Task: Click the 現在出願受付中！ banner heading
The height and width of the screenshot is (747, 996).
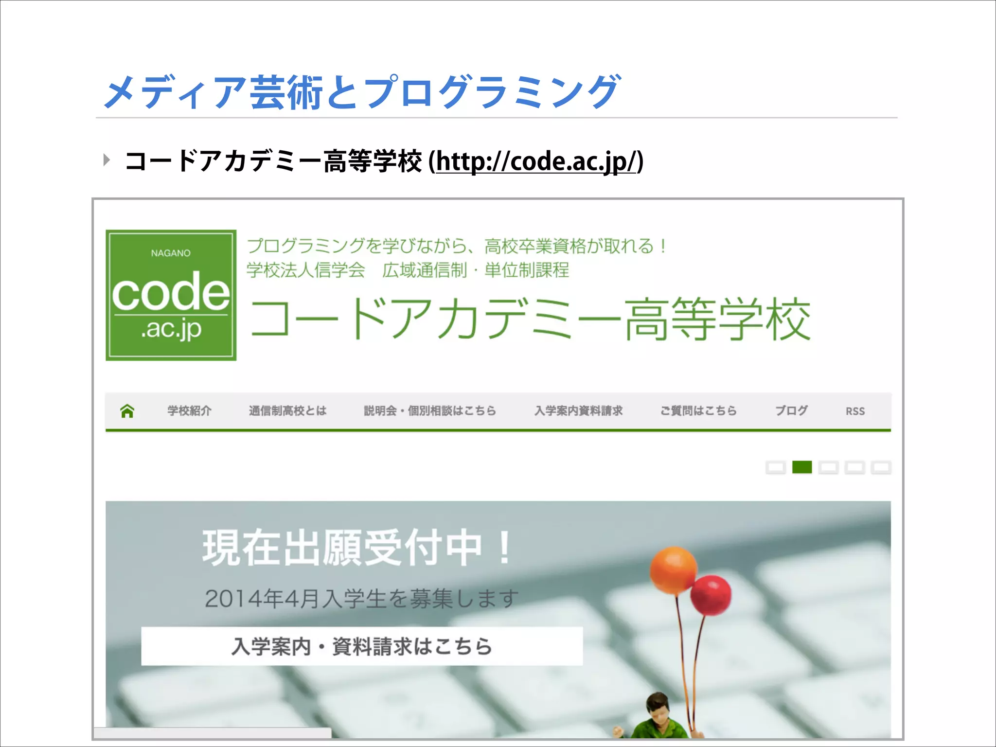Action: pyautogui.click(x=357, y=548)
